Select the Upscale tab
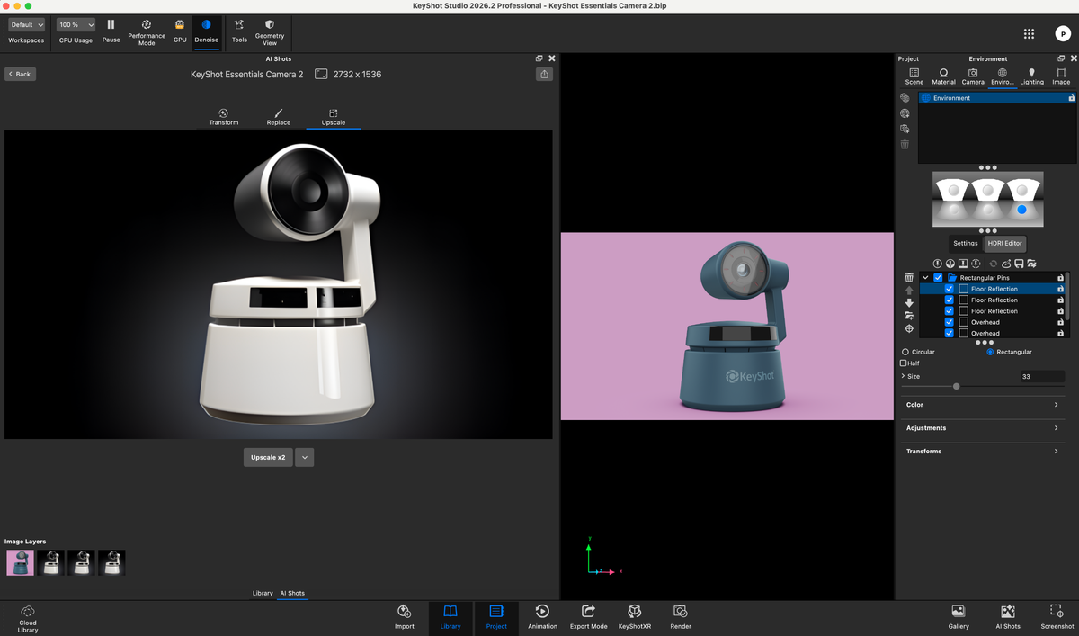The image size is (1079, 636). coord(334,118)
